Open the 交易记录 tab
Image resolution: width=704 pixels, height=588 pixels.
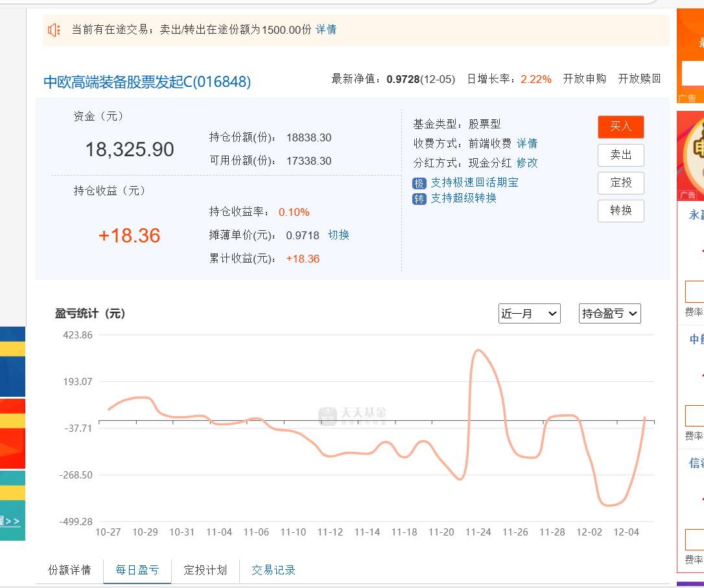pyautogui.click(x=274, y=570)
